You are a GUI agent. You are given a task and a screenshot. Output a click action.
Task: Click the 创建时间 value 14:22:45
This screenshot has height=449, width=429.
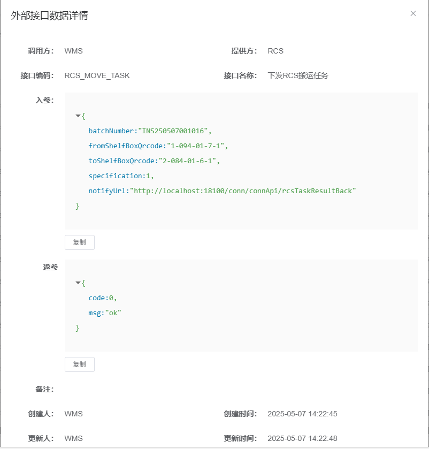(302, 414)
